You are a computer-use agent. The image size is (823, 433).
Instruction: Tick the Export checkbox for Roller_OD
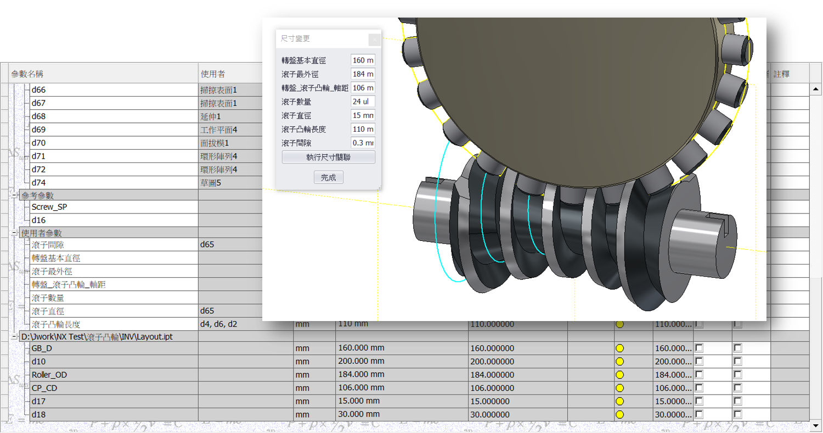click(x=737, y=375)
